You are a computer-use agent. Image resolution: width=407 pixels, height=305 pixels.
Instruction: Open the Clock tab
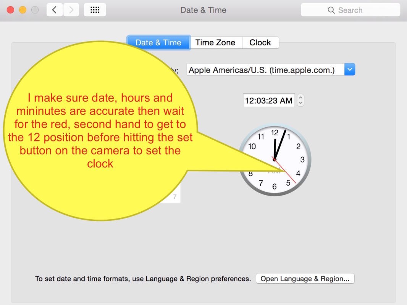260,42
